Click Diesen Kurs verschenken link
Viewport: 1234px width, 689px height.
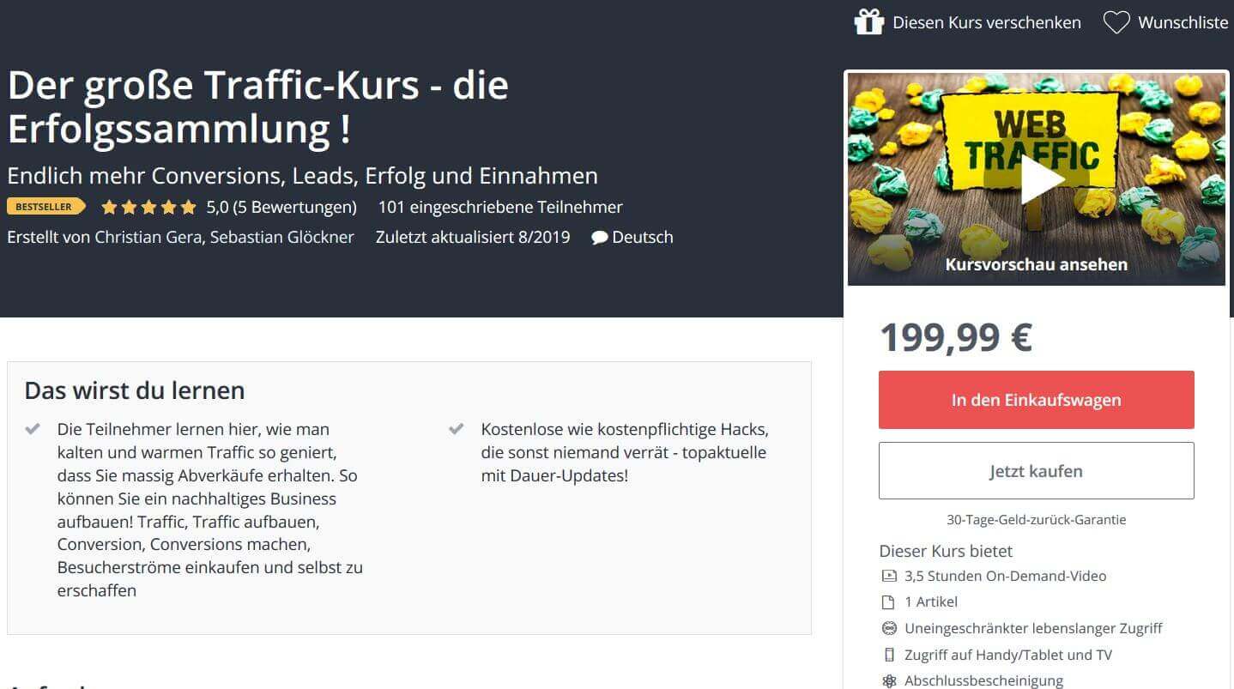tap(987, 23)
